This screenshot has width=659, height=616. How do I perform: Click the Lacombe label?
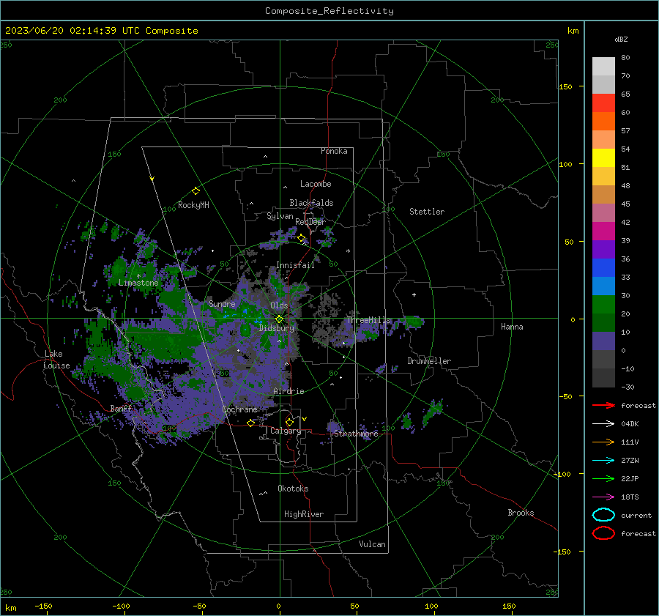316,184
